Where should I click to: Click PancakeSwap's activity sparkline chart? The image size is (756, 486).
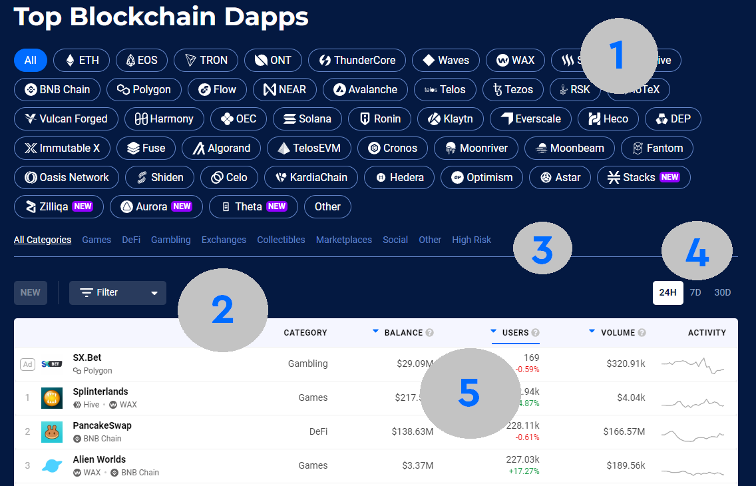(x=692, y=433)
